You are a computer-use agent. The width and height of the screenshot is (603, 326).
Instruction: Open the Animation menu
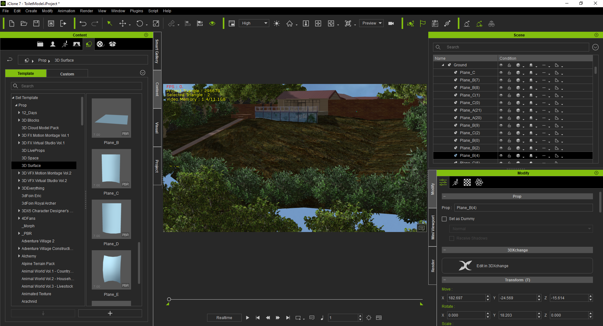pyautogui.click(x=66, y=11)
